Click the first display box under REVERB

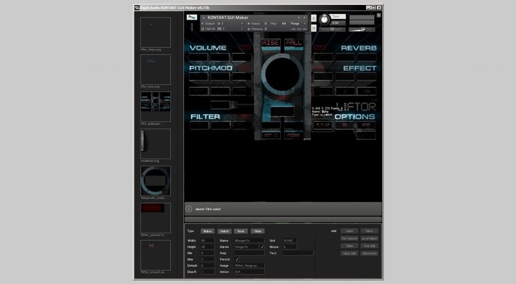point(323,57)
